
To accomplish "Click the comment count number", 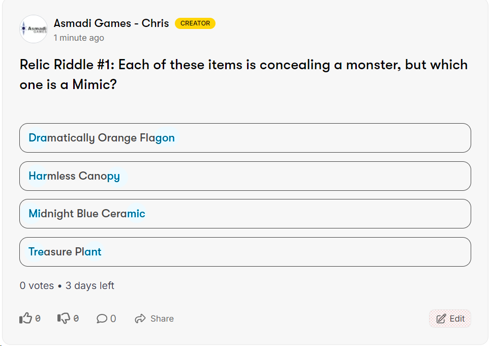I will (x=113, y=319).
